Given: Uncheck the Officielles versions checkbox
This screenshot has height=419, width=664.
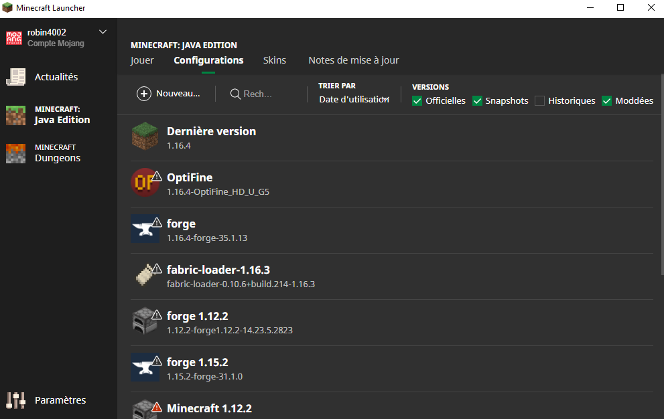Looking at the screenshot, I should click(417, 101).
